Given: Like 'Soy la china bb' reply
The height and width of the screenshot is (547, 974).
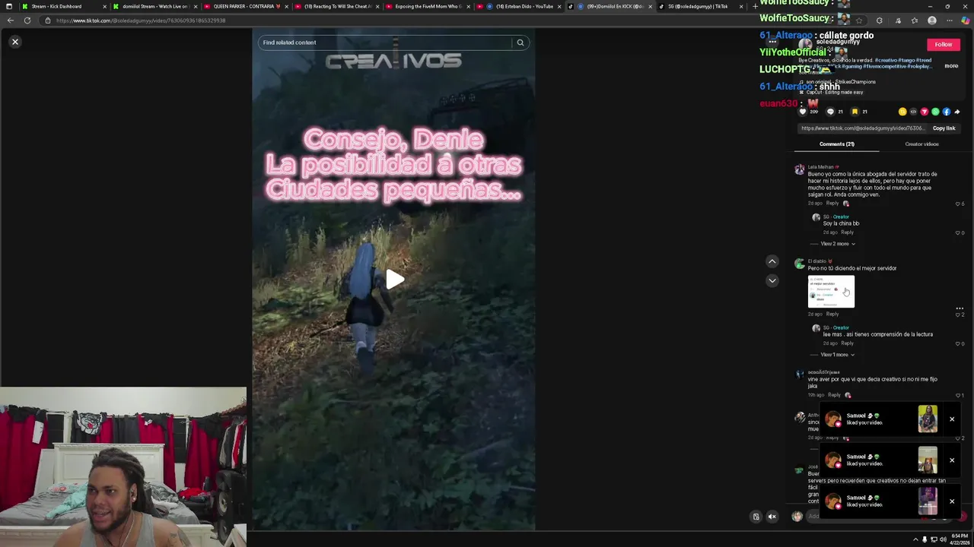Looking at the screenshot, I should click(x=958, y=232).
